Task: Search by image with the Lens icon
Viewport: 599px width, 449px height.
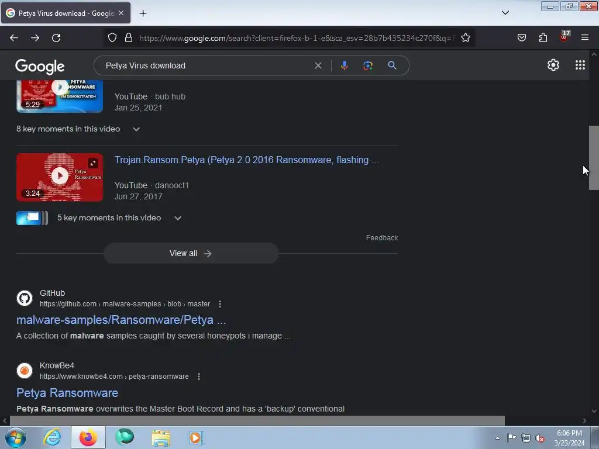Action: 368,65
